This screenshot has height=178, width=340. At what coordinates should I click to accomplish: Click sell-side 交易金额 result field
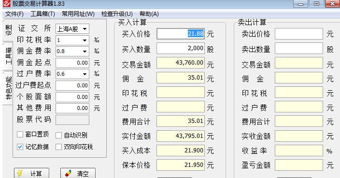[x=299, y=63]
